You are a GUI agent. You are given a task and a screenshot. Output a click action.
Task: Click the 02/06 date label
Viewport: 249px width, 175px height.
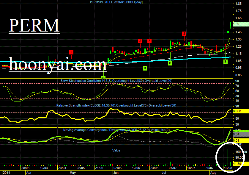point(117,168)
